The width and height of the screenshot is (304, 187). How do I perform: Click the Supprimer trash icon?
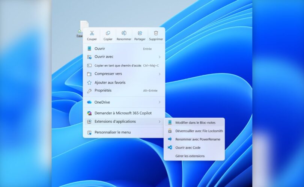[x=156, y=33]
